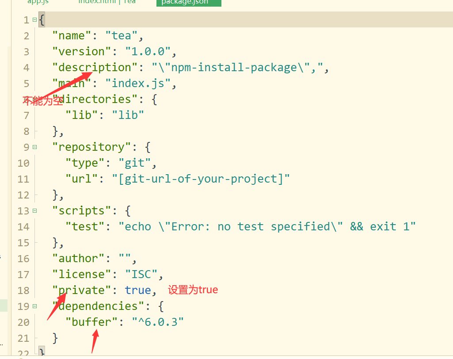The image size is (453, 359).
Task: Collapse the "scripts" block fold marker
Action: pos(34,211)
